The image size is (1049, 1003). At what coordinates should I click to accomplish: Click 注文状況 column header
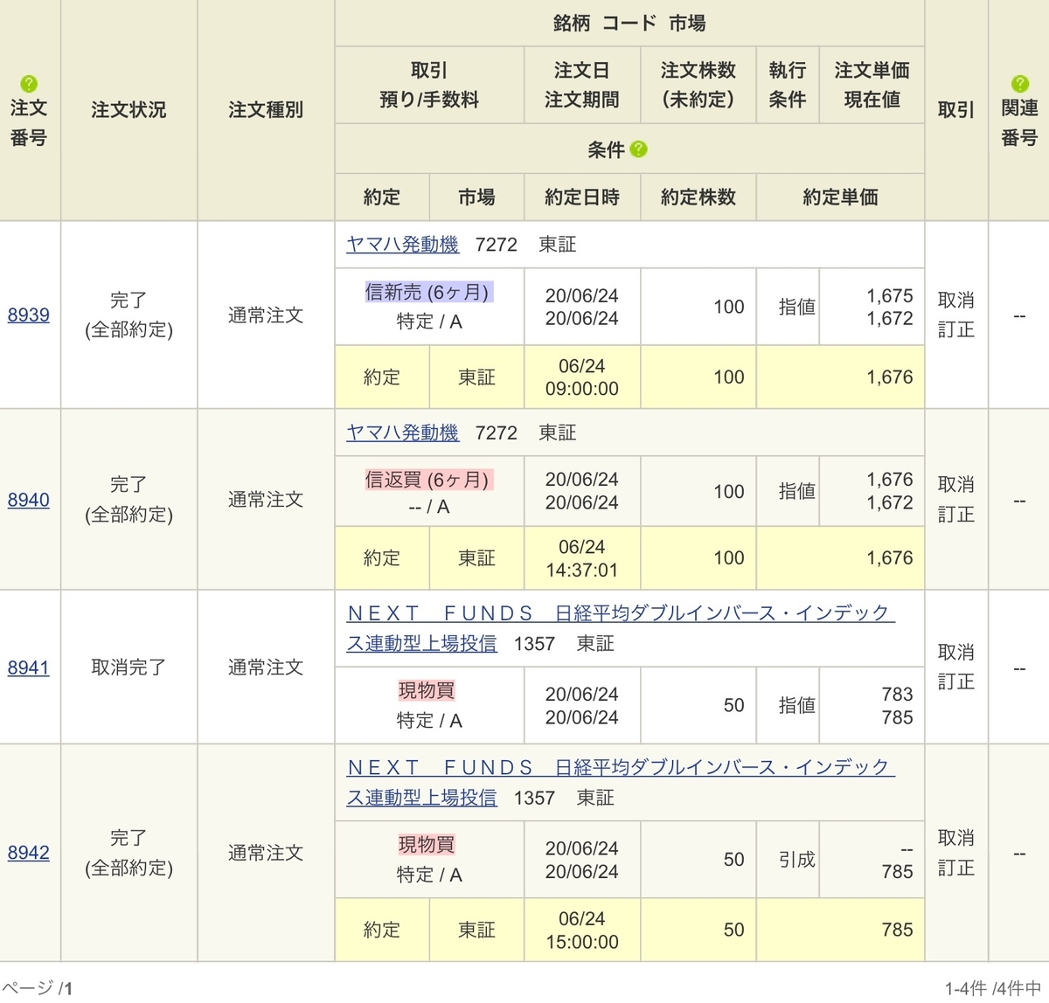[129, 110]
